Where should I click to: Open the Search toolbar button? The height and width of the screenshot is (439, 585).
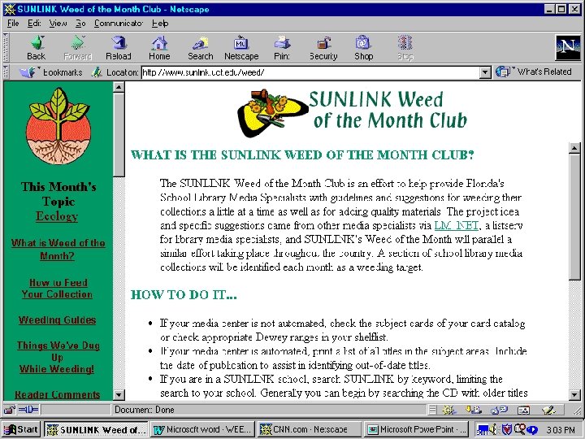(201, 48)
